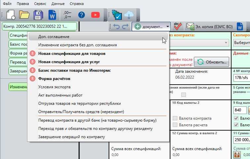Click Word icon beside Эл. копия button

click(x=240, y=26)
